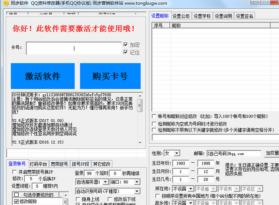Enable 帐号和昵称对应修改 checkbox
This screenshot has height=205, width=279.
(154, 116)
